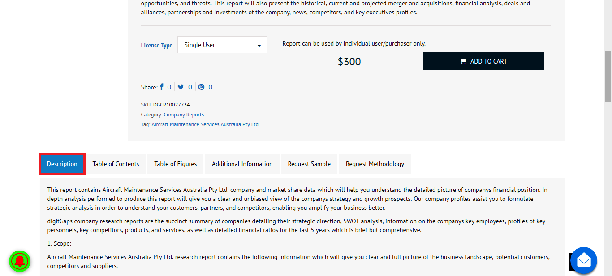Open the Company Reports category link
The height and width of the screenshot is (276, 612).
pos(184,115)
